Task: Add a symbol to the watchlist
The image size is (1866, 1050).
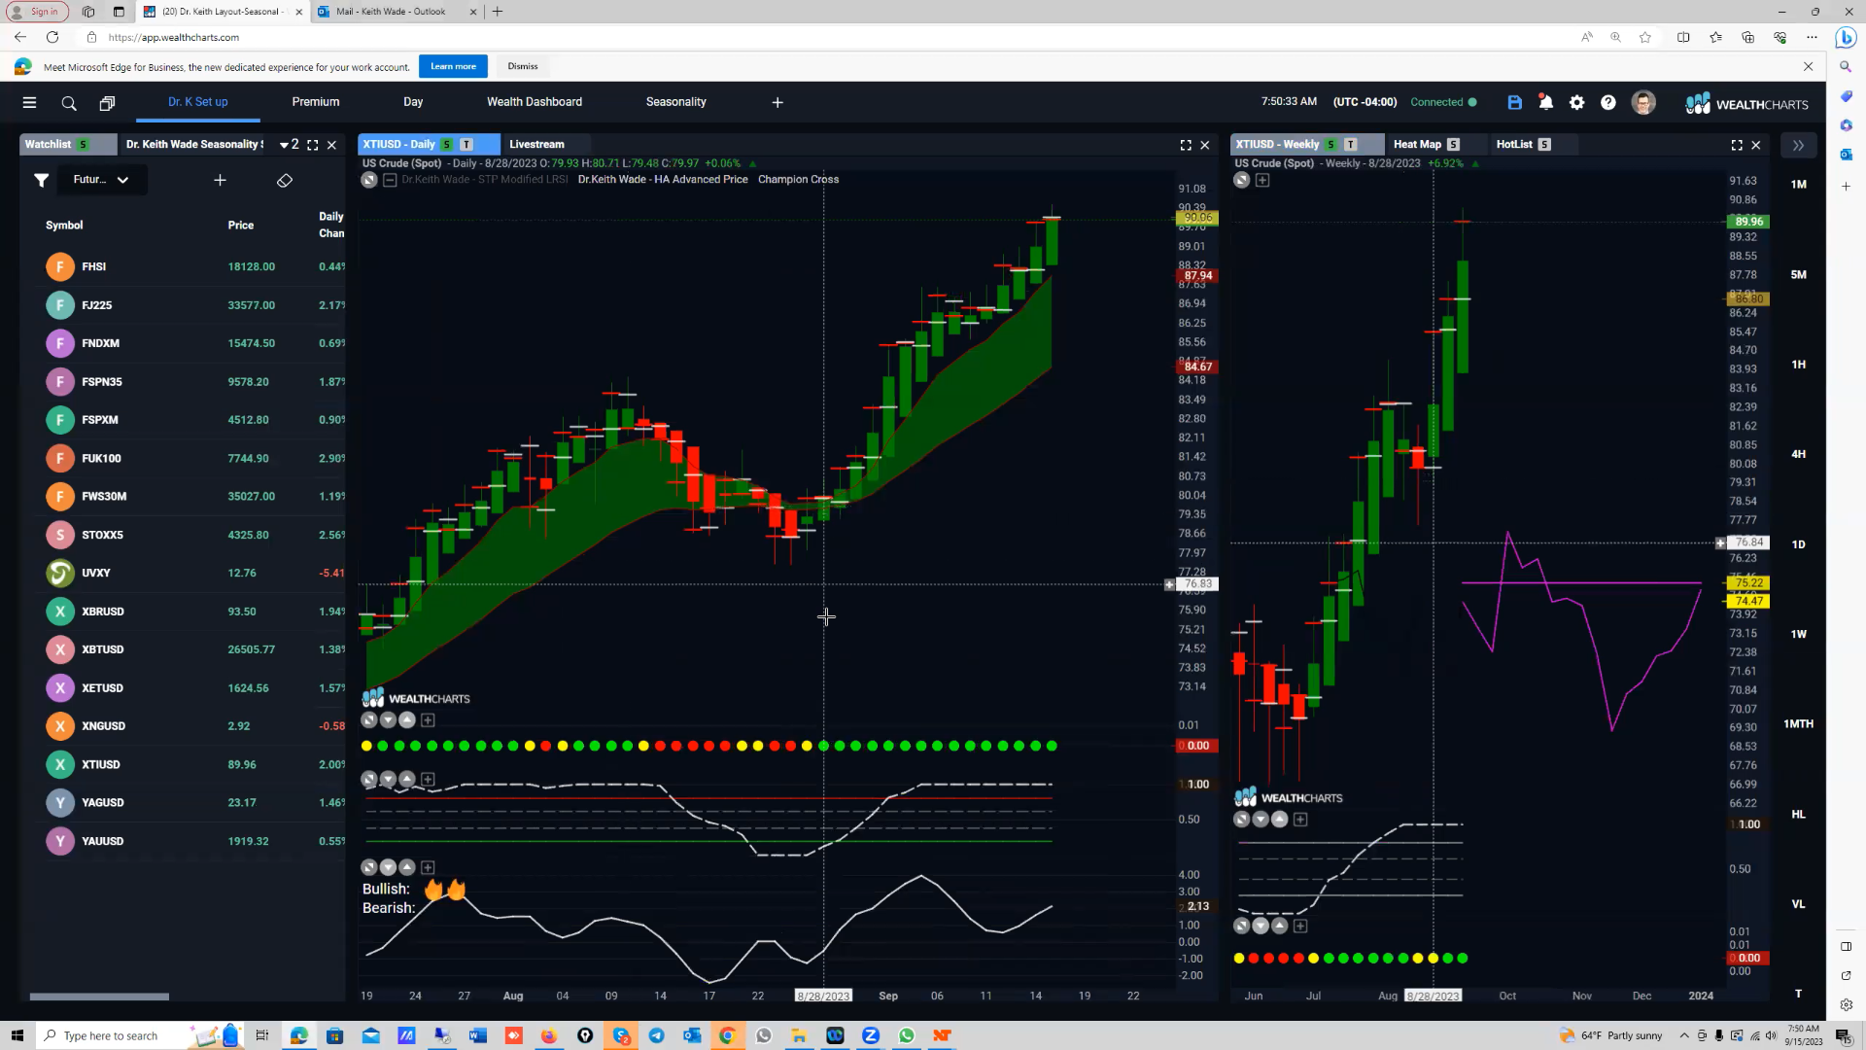Action: click(220, 180)
